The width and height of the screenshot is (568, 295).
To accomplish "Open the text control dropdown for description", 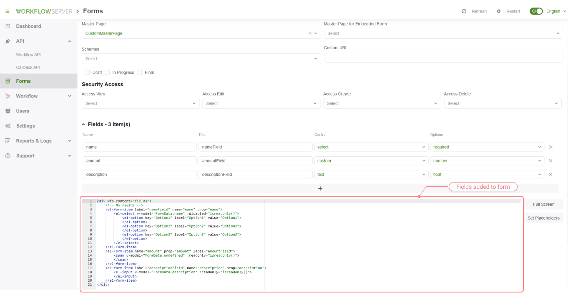I will pyautogui.click(x=371, y=175).
